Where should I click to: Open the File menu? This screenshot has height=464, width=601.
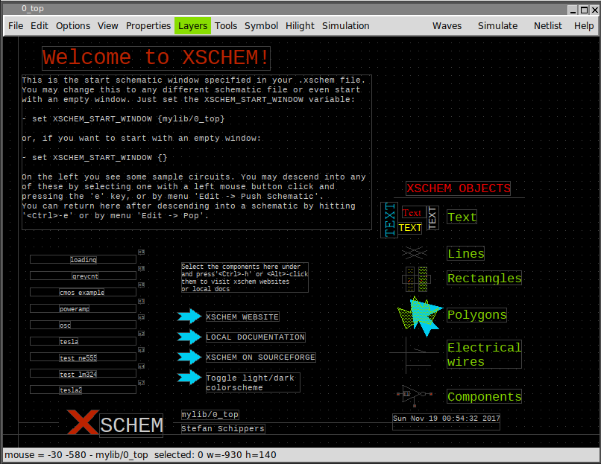(x=16, y=25)
